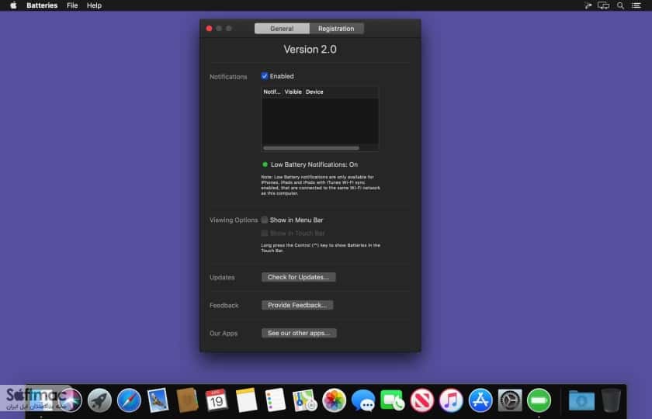Click the Provide Feedback button

click(297, 305)
